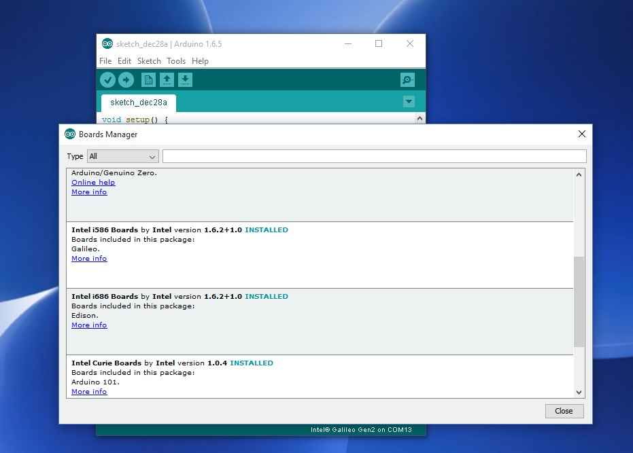
Task: Select the Intel i586 Boards package title
Action: pos(105,230)
